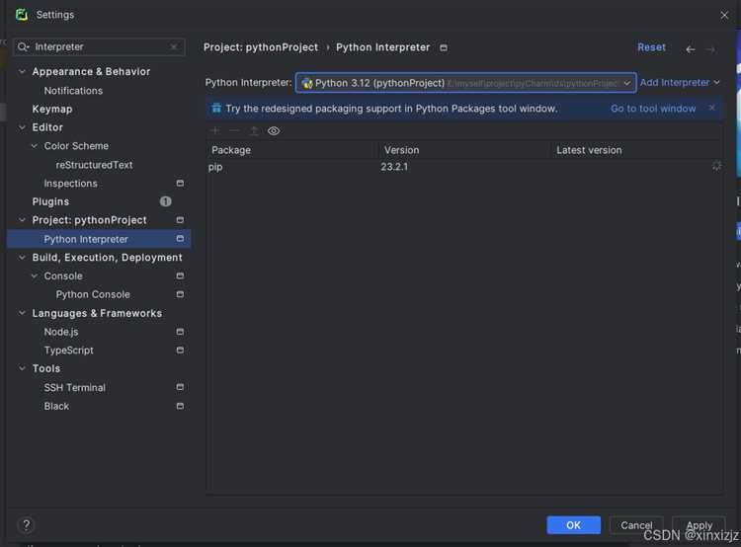Click the Apply button
Viewport: 741px width, 547px height.
coord(699,525)
